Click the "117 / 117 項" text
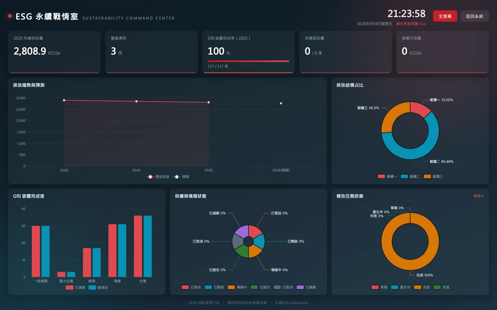 click(218, 66)
